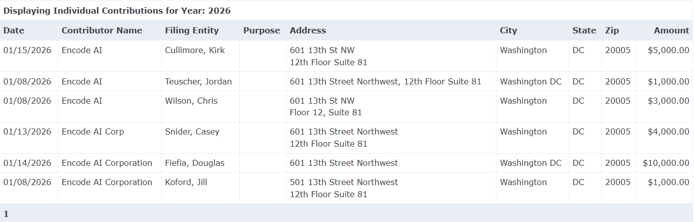Click the Purpose column header
This screenshot has height=222, width=694.
262,30
